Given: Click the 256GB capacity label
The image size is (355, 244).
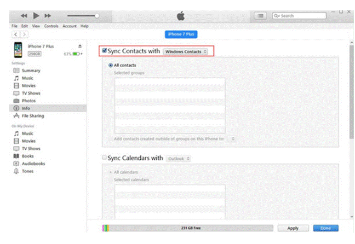Looking at the screenshot, I should tap(34, 54).
